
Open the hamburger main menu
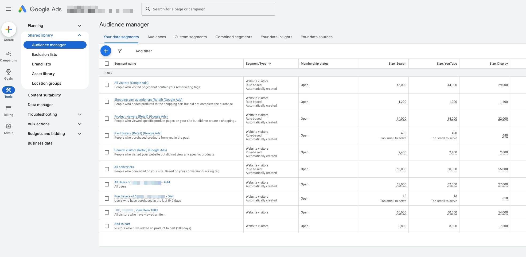9,9
